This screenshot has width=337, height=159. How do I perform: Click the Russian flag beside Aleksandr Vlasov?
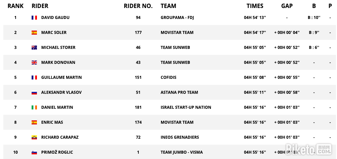[x=34, y=92]
